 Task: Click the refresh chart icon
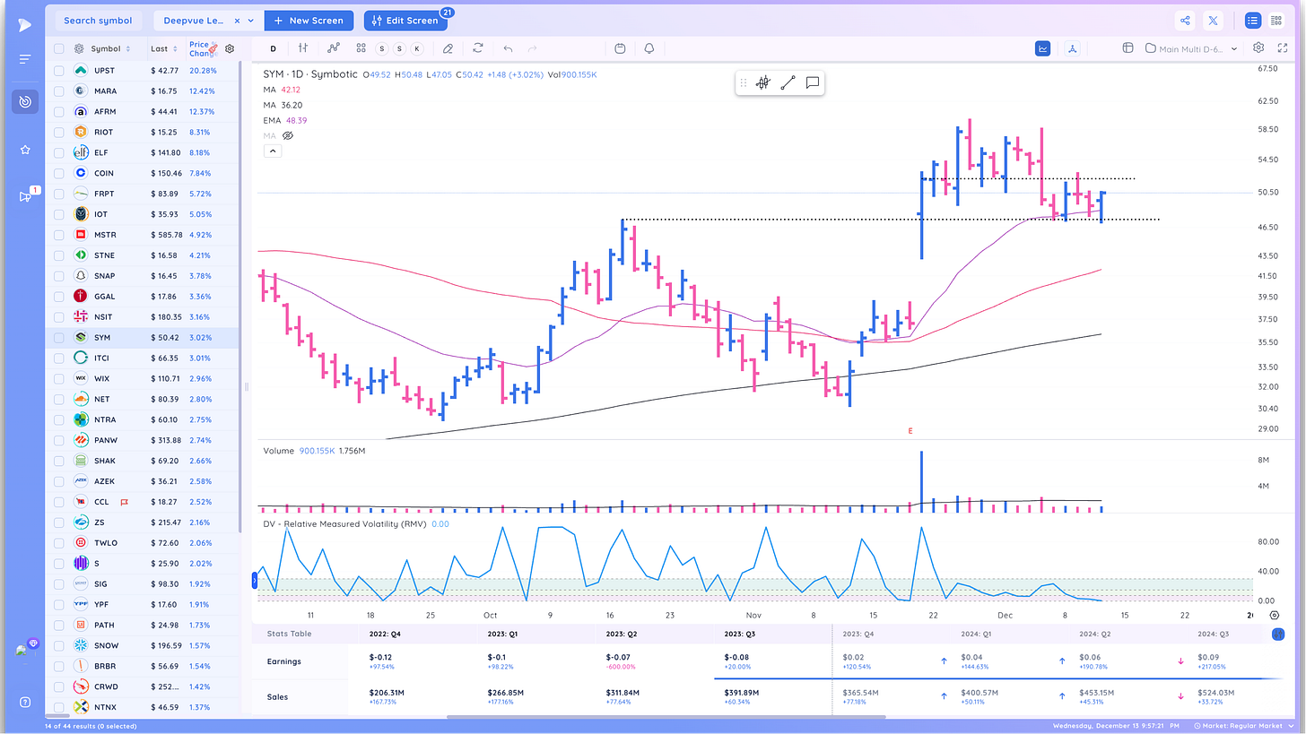click(478, 48)
